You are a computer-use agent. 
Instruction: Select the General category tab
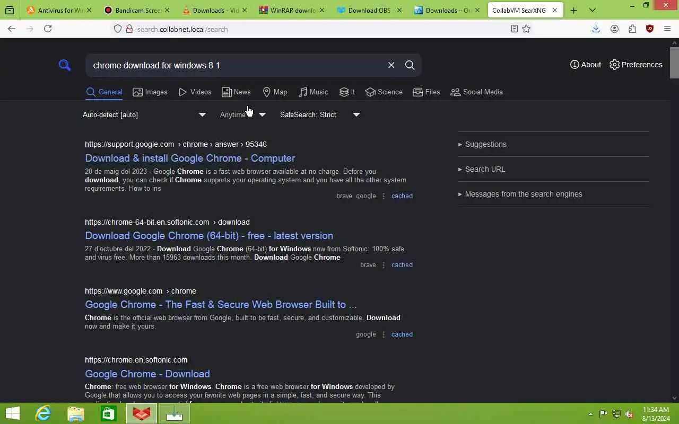click(x=105, y=92)
